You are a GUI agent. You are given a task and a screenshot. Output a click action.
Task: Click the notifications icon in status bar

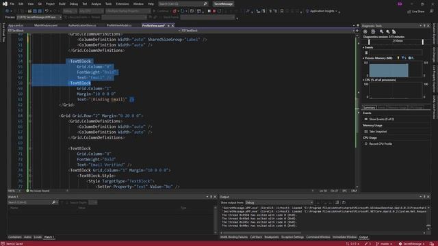(432, 244)
